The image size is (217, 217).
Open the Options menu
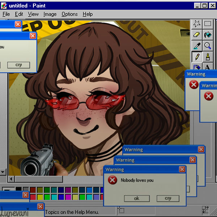click(x=69, y=14)
